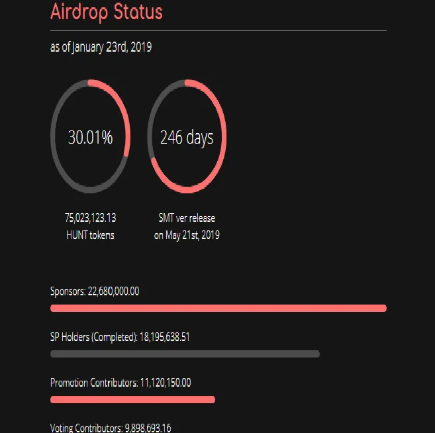The height and width of the screenshot is (433, 435).
Task: Click the Promotion Contributors: 11,120,150.00 label
Action: coord(121,383)
